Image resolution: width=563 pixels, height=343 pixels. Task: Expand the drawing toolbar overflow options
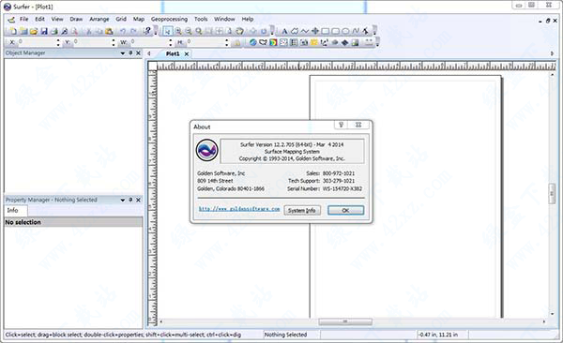pyautogui.click(x=374, y=31)
